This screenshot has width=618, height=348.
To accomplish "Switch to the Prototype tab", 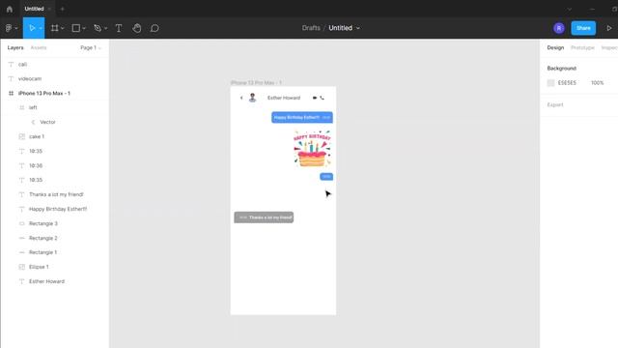I will pos(582,47).
